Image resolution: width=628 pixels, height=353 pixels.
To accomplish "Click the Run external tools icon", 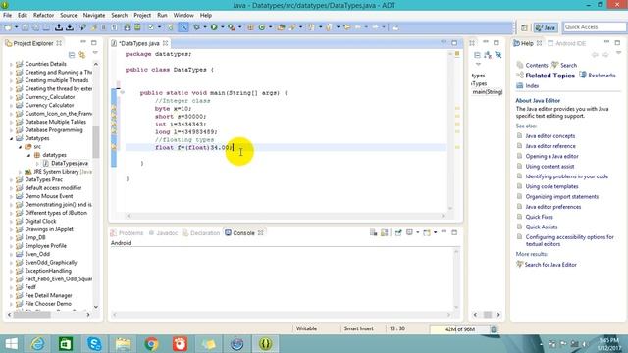I will coord(232,27).
